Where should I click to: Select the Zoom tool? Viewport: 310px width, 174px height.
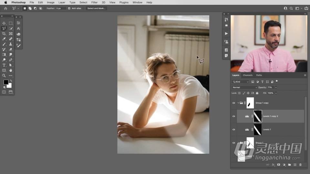[x=4, y=75]
